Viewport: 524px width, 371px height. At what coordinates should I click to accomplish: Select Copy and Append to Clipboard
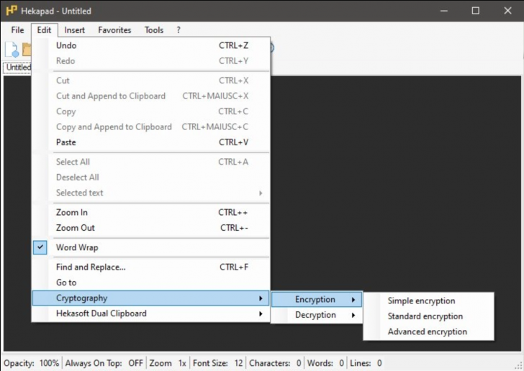click(151, 127)
